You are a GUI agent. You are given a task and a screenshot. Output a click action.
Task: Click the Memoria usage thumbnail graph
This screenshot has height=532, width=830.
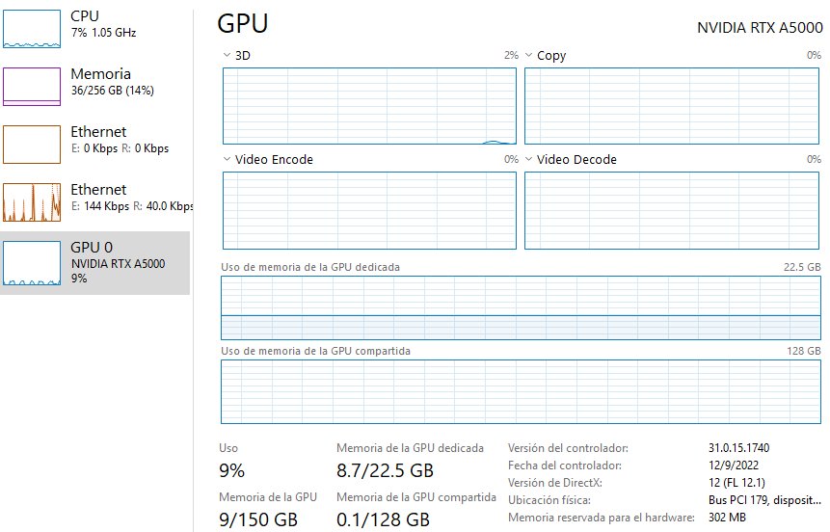[x=32, y=87]
